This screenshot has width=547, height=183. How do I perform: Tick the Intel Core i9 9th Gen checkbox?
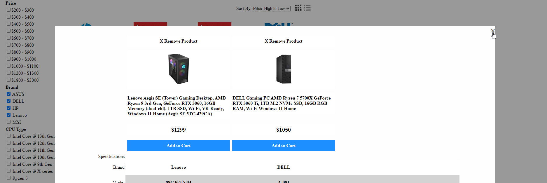coord(9,164)
